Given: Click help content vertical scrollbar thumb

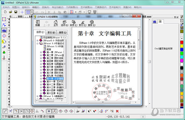Looking at the screenshot, I should tap(139, 40).
